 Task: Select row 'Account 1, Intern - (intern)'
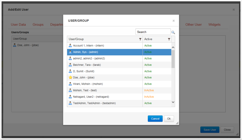(x=119, y=46)
